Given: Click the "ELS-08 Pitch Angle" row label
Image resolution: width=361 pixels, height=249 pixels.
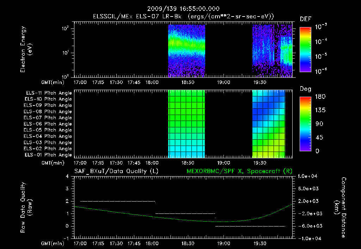Looking at the screenshot, I should point(48,111).
